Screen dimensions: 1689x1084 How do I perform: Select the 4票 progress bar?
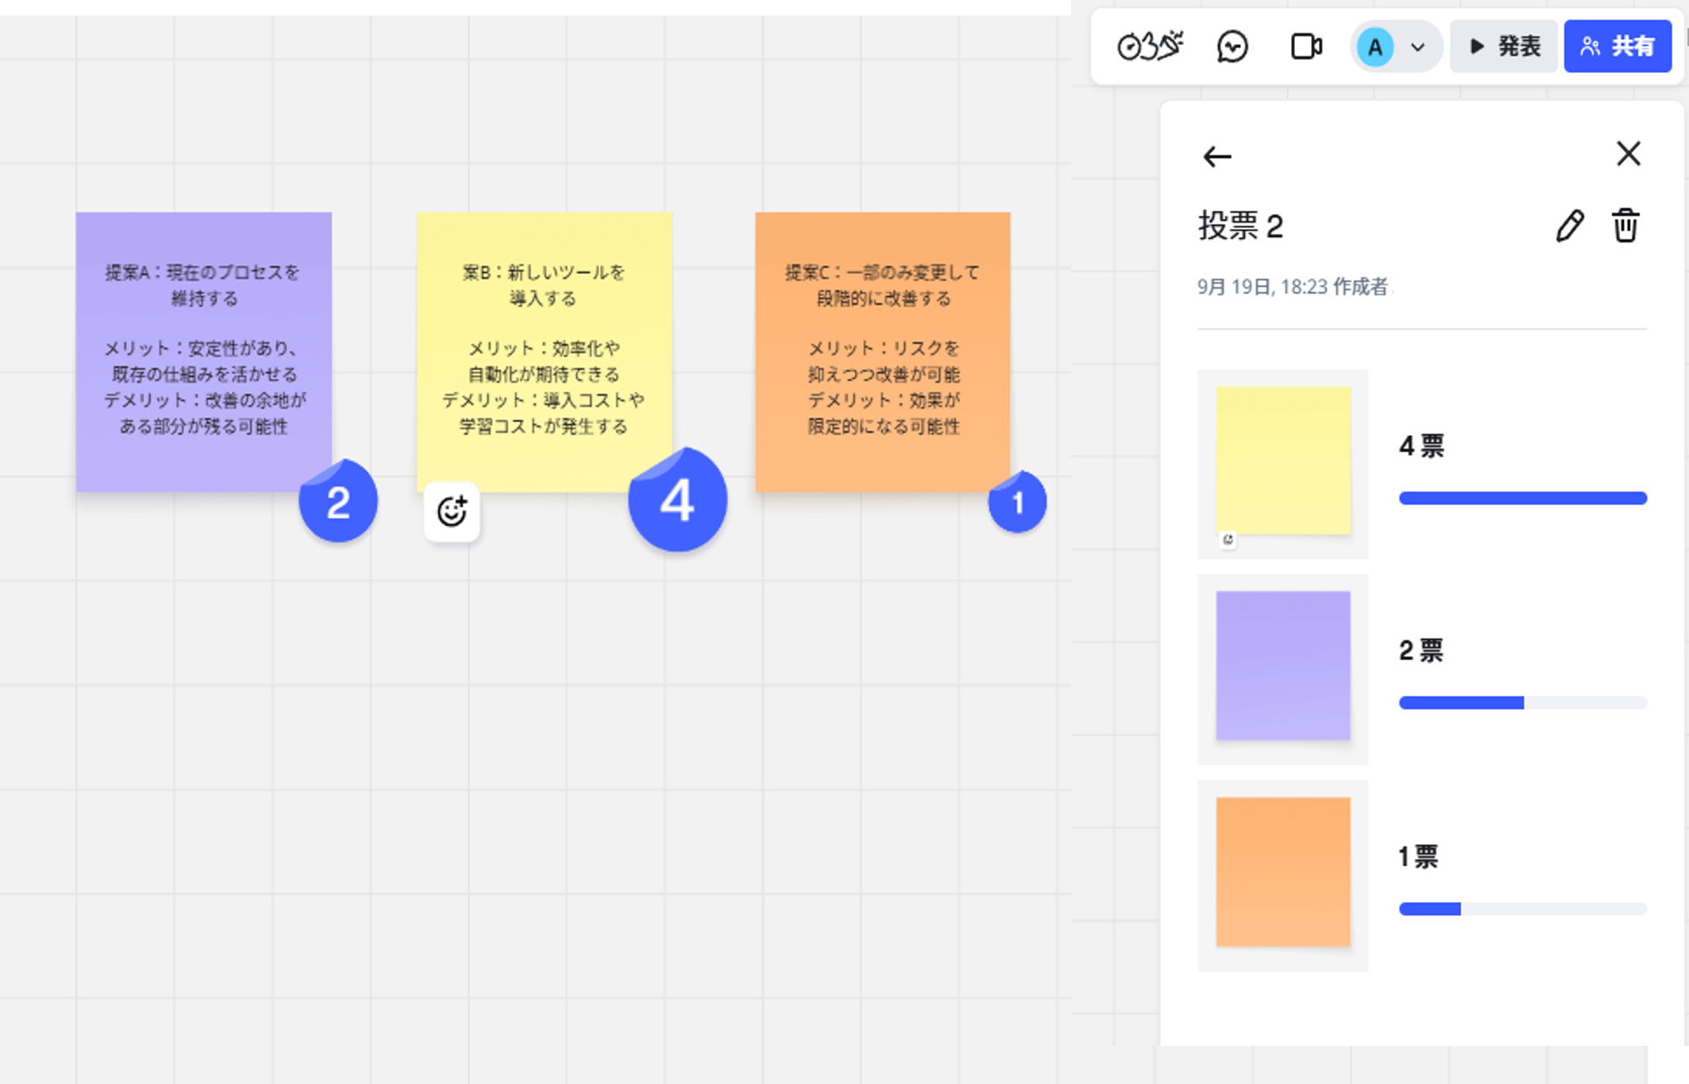click(x=1523, y=497)
